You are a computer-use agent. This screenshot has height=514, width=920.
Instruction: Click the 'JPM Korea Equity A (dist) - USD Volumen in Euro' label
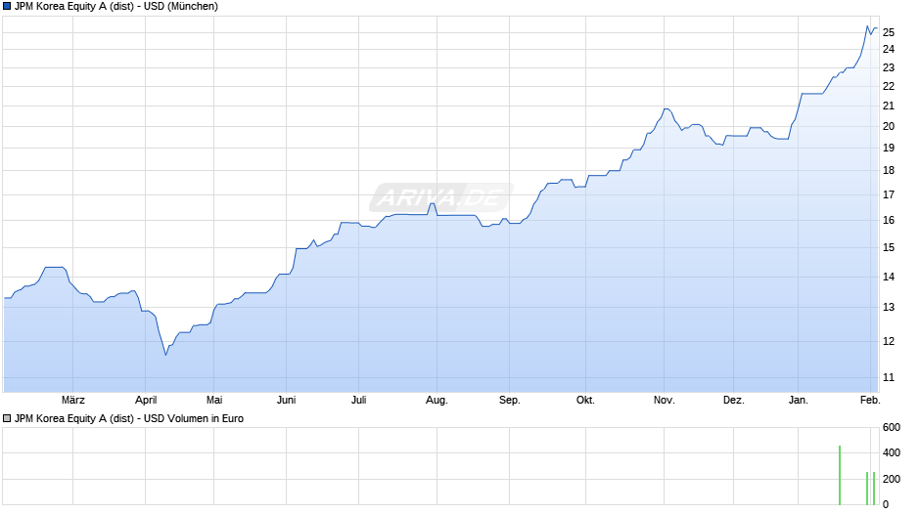tap(129, 418)
